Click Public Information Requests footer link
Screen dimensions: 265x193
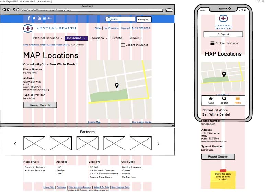click(x=80, y=187)
